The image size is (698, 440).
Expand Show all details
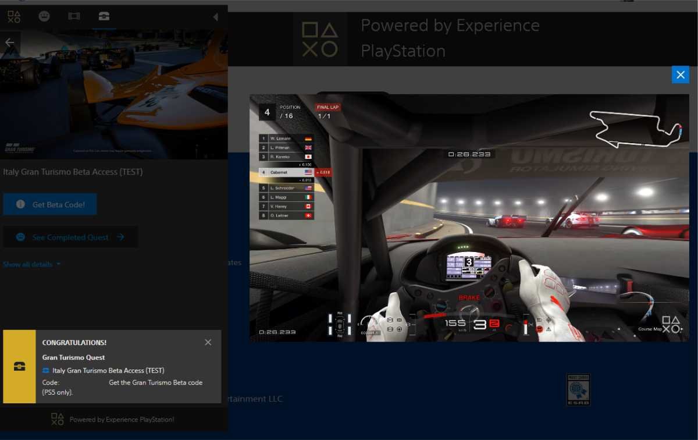pyautogui.click(x=32, y=264)
